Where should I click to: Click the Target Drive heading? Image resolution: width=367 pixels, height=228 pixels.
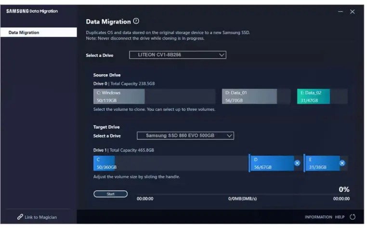click(x=106, y=127)
